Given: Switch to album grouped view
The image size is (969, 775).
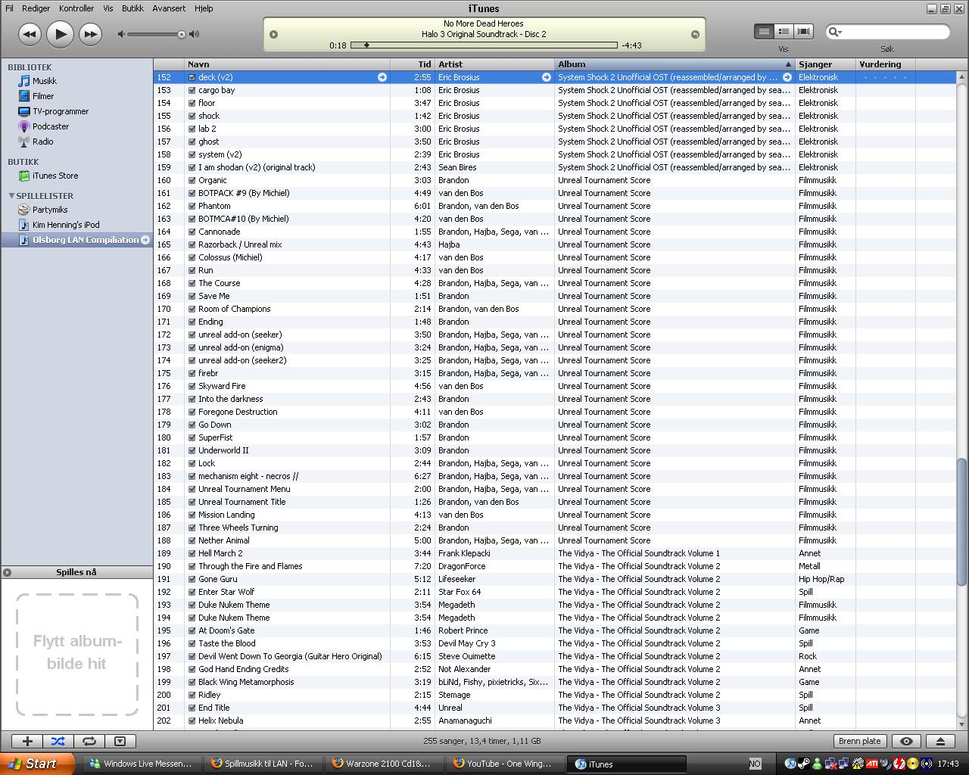Looking at the screenshot, I should pyautogui.click(x=784, y=31).
